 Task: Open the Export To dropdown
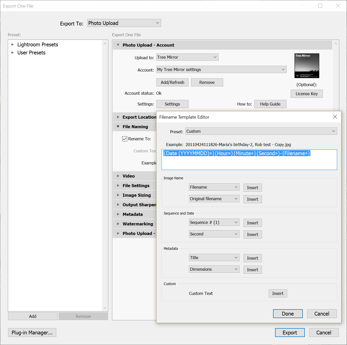click(124, 23)
